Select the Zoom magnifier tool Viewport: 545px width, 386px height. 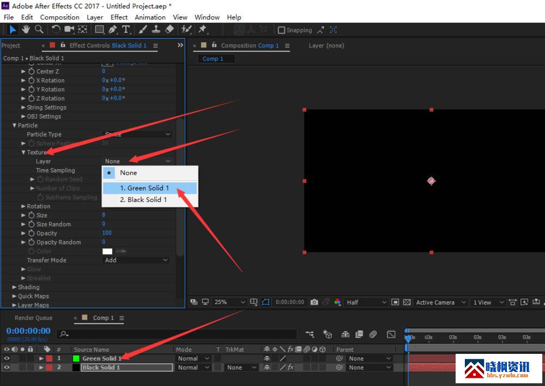click(x=39, y=30)
